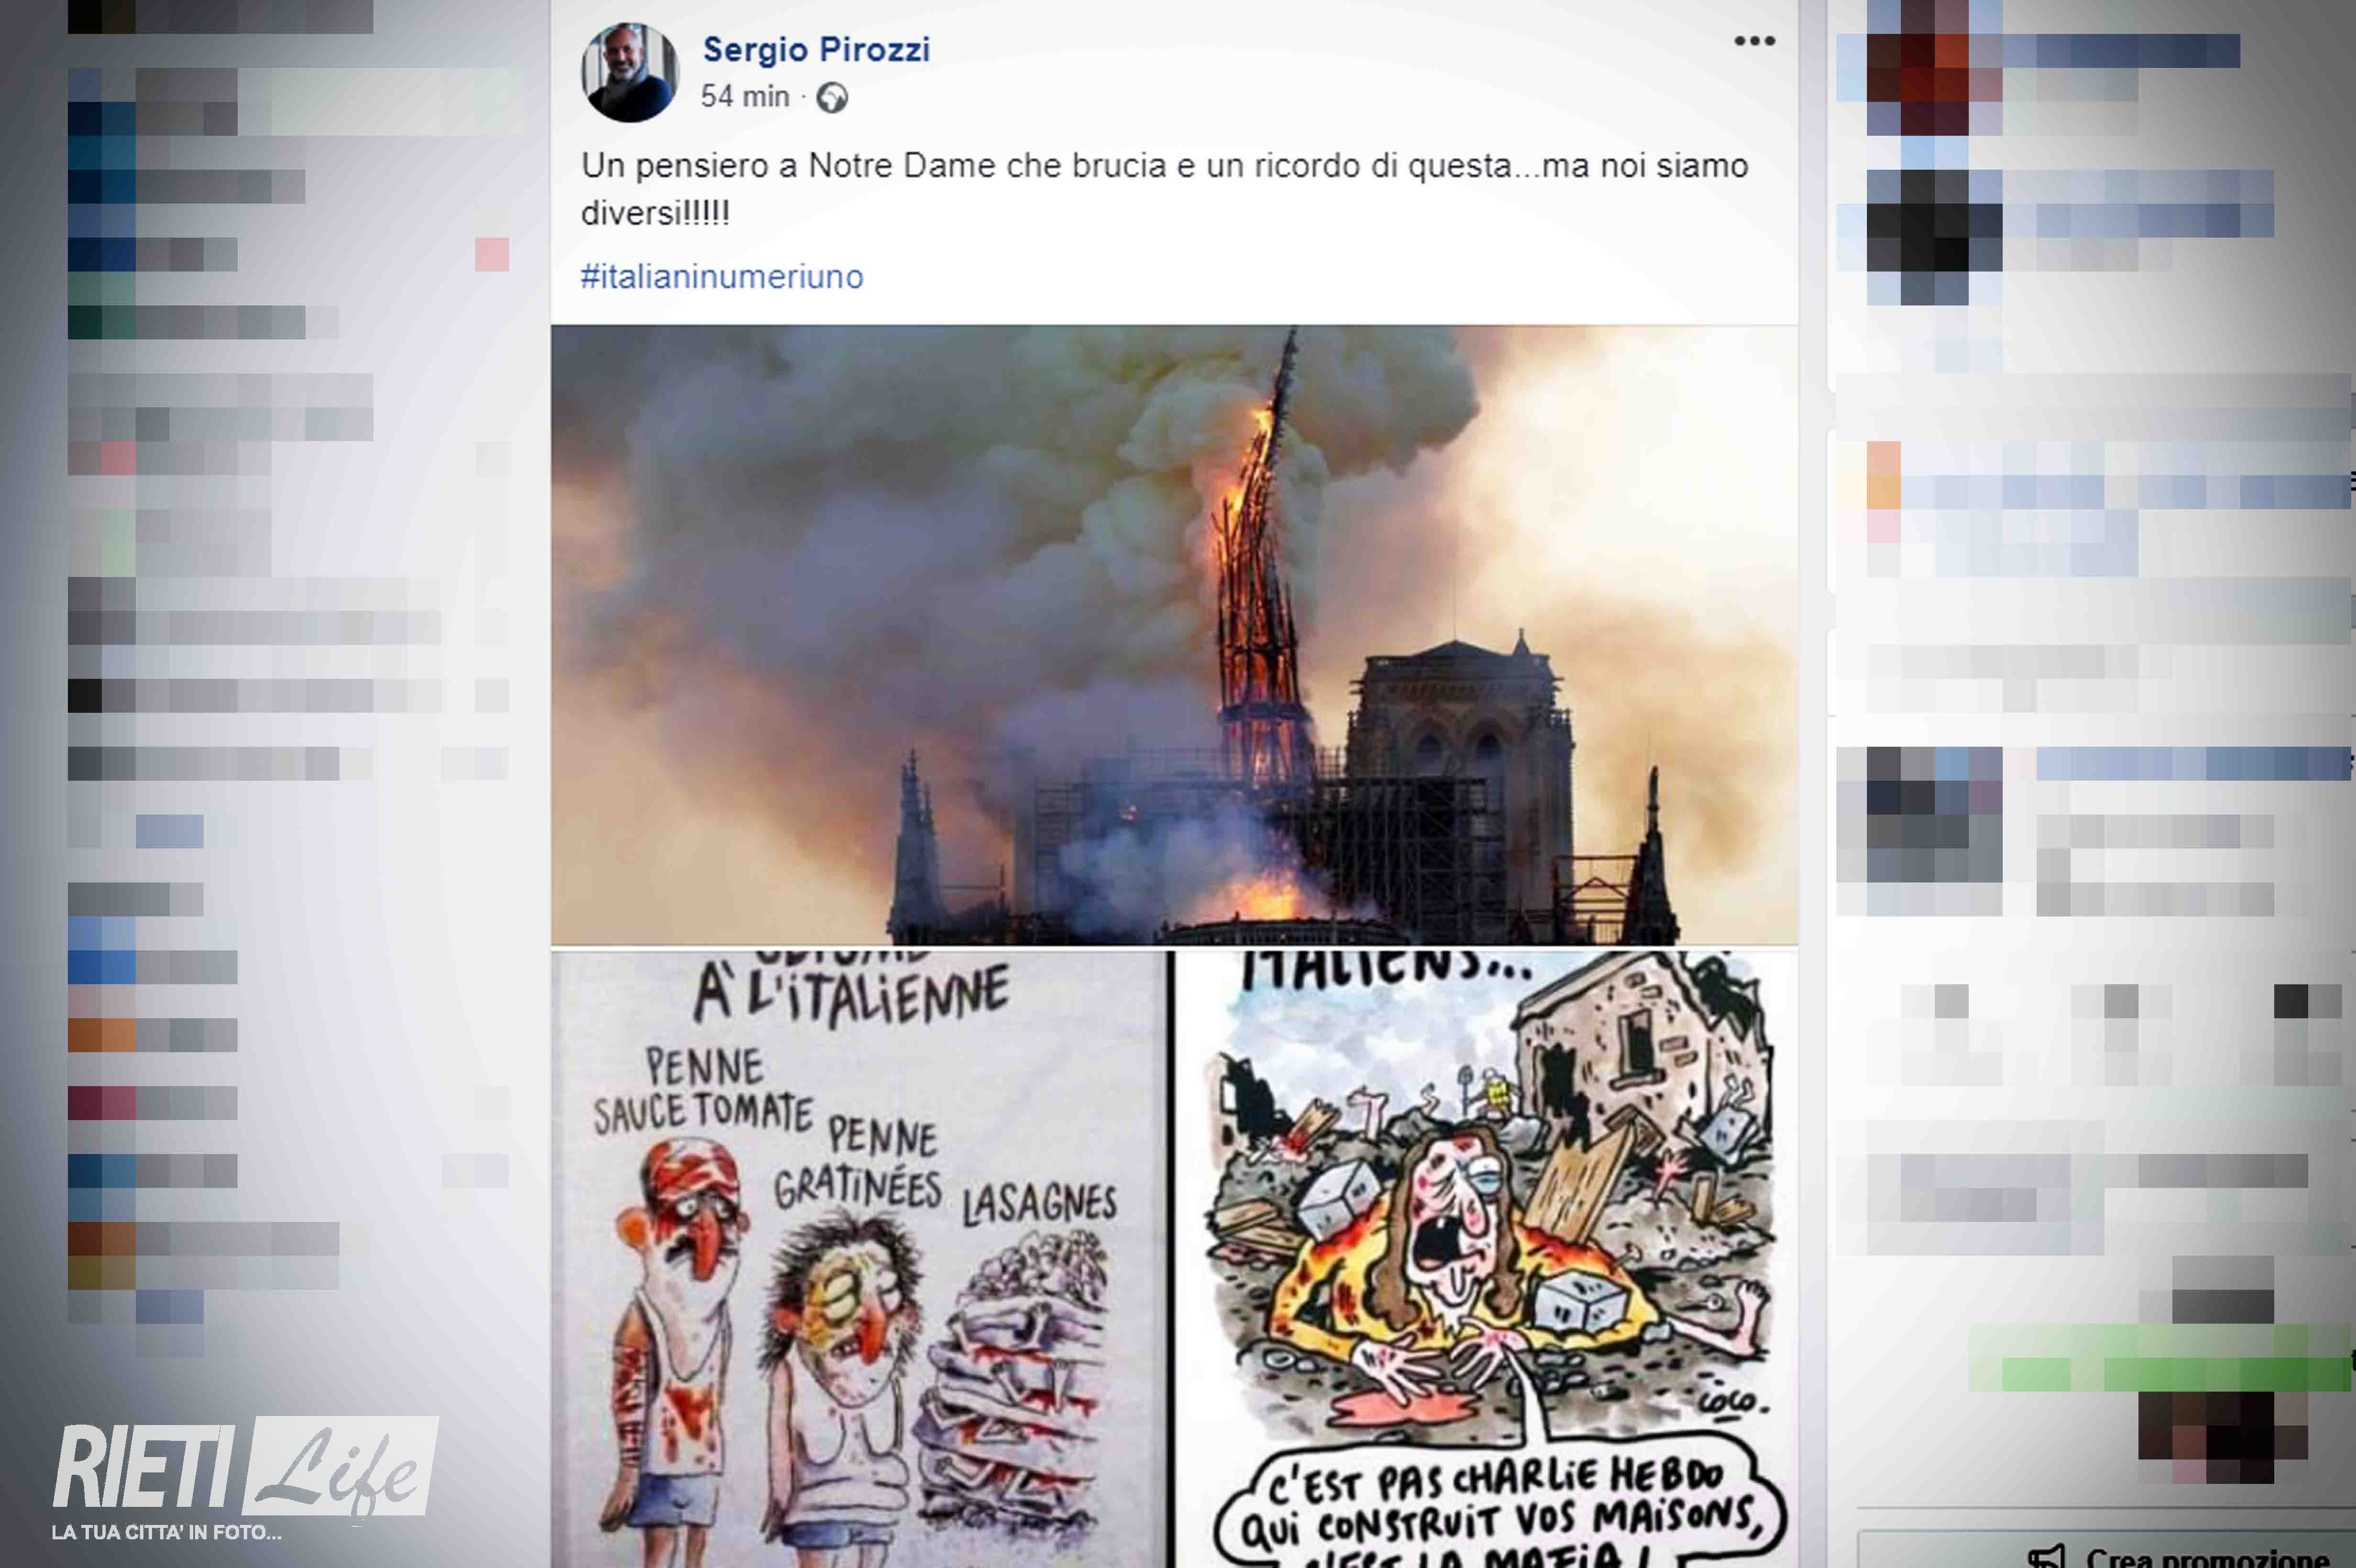Click the globe public-audience icon
Viewport: 2356px width, 1568px height.
click(832, 98)
